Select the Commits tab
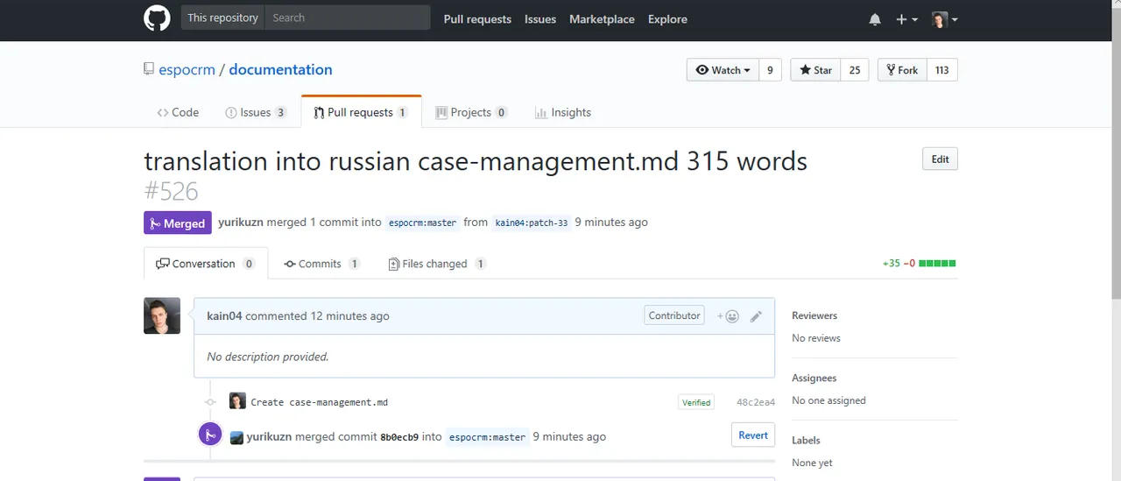The image size is (1121, 481). pos(321,264)
